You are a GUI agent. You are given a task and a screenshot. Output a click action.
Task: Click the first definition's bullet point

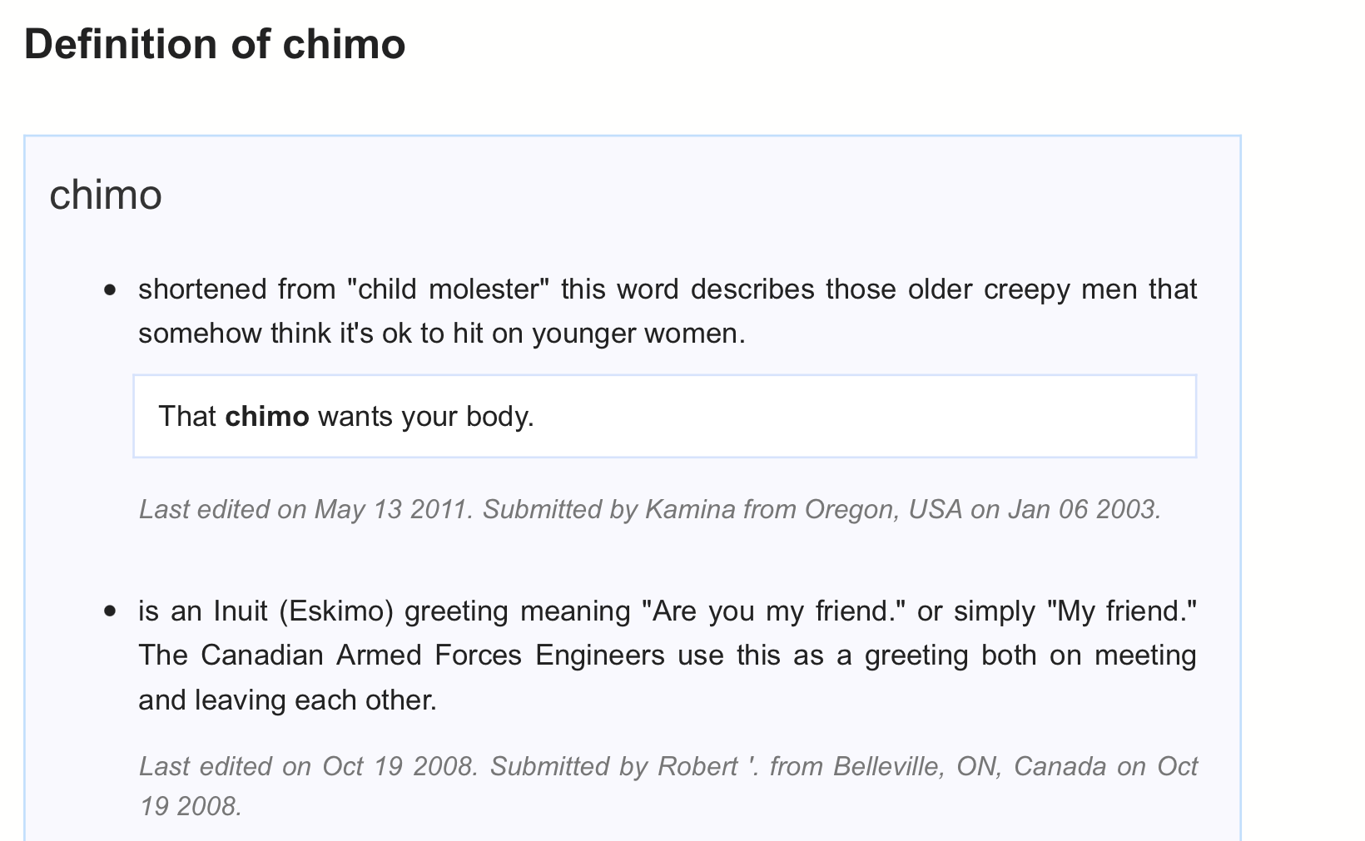(111, 290)
